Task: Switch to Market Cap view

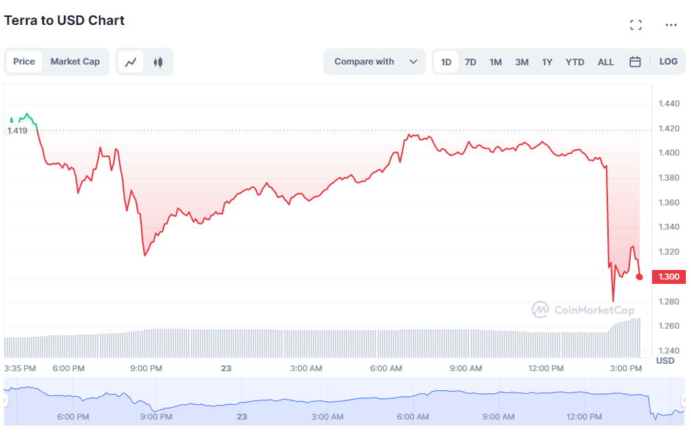Action: click(x=75, y=62)
